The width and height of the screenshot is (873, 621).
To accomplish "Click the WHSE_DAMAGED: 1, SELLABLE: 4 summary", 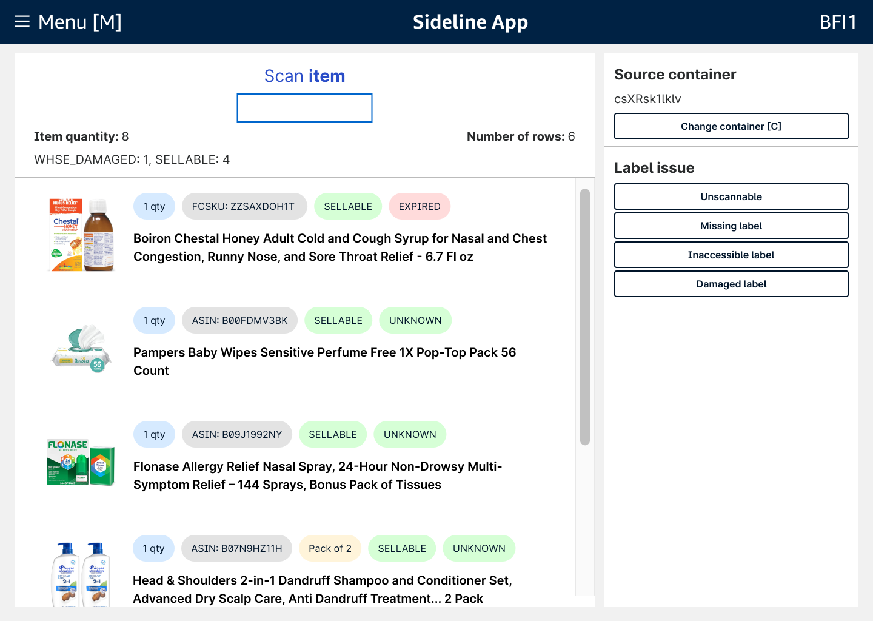I will [x=132, y=159].
